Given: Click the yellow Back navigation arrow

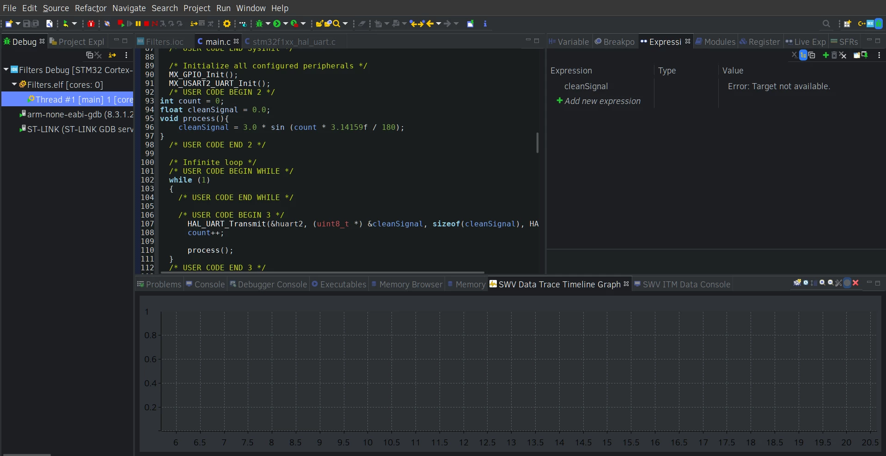Looking at the screenshot, I should click(430, 24).
